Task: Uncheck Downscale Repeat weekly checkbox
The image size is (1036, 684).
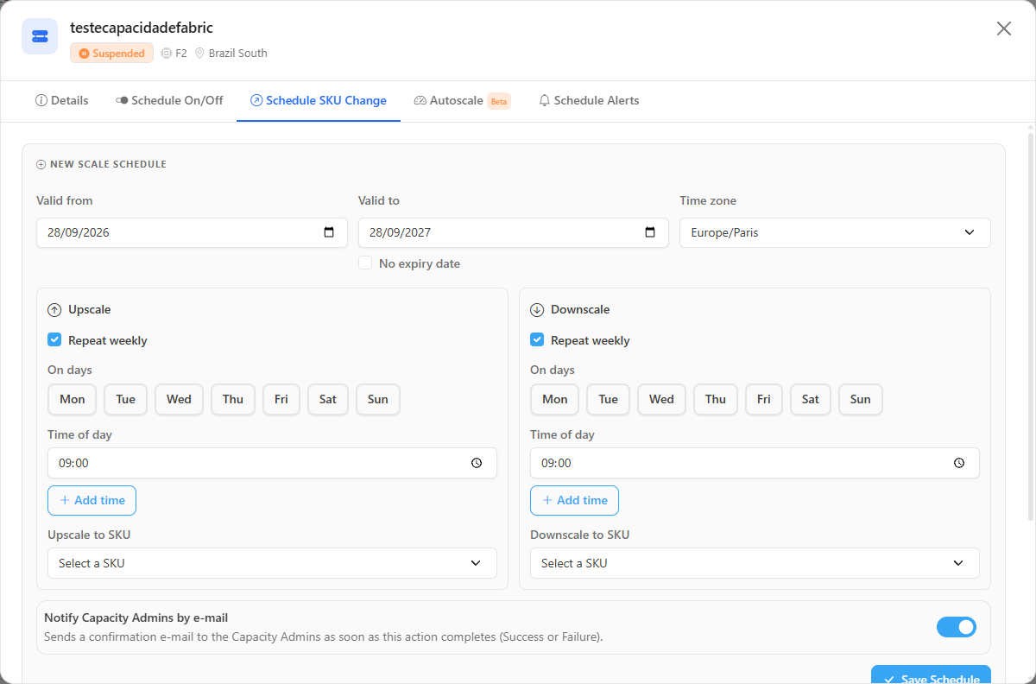Action: click(537, 340)
